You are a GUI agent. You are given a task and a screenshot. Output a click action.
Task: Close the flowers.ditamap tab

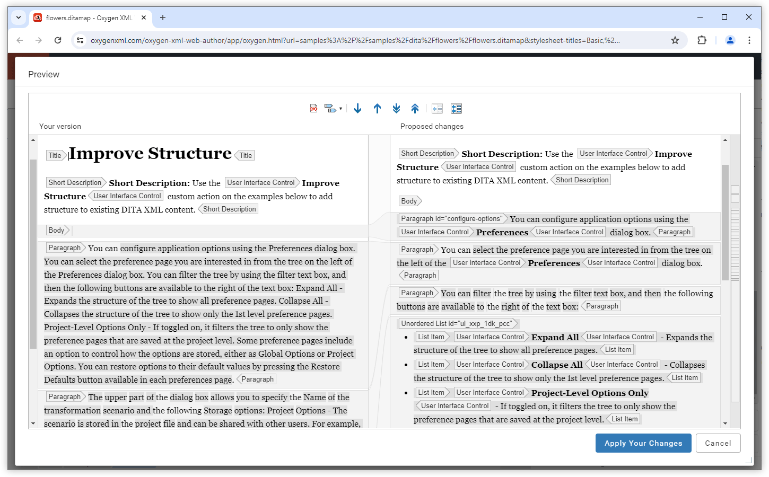(x=144, y=17)
